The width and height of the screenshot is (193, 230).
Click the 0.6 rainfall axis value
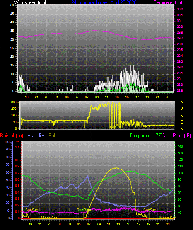pyautogui.click(x=17, y=179)
